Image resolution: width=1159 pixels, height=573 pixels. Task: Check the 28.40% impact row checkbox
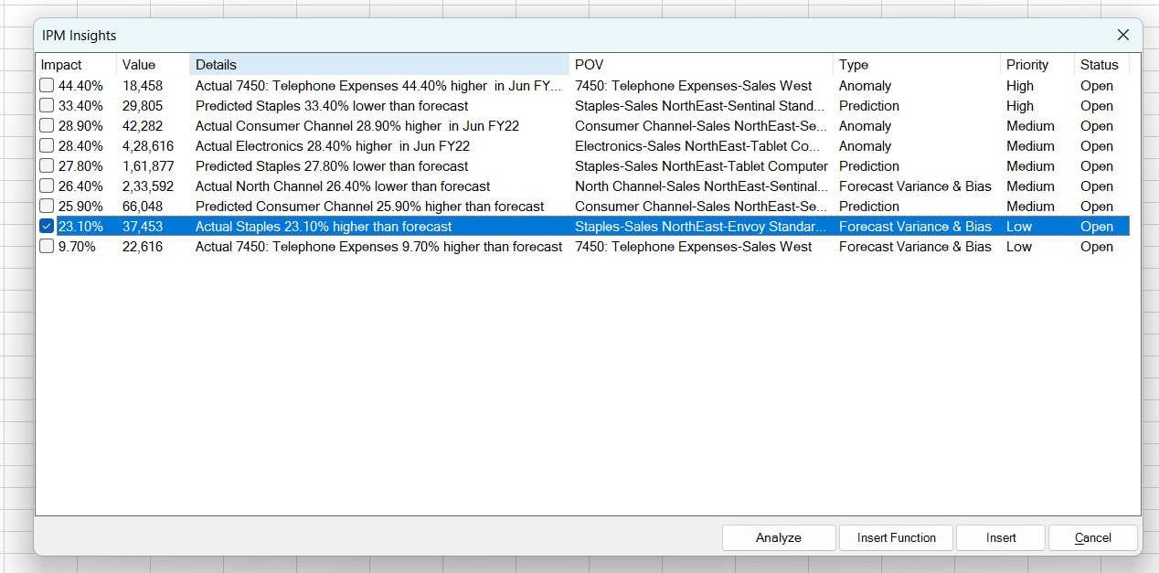[47, 145]
